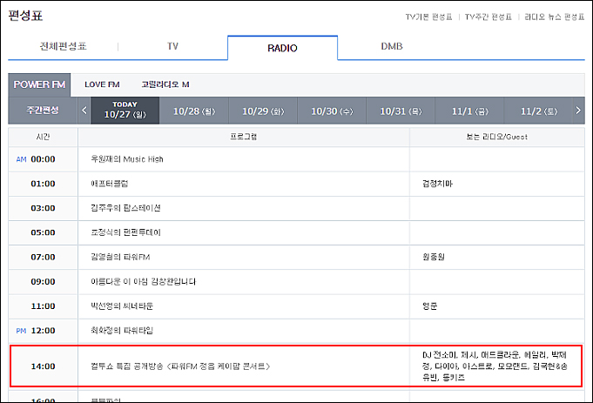Show next week using right arrow

point(578,111)
